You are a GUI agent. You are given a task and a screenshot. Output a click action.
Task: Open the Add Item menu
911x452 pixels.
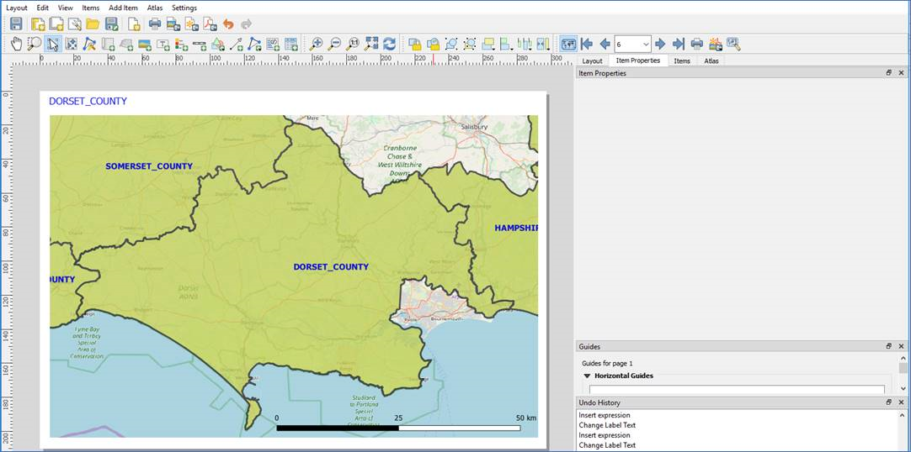tap(123, 8)
